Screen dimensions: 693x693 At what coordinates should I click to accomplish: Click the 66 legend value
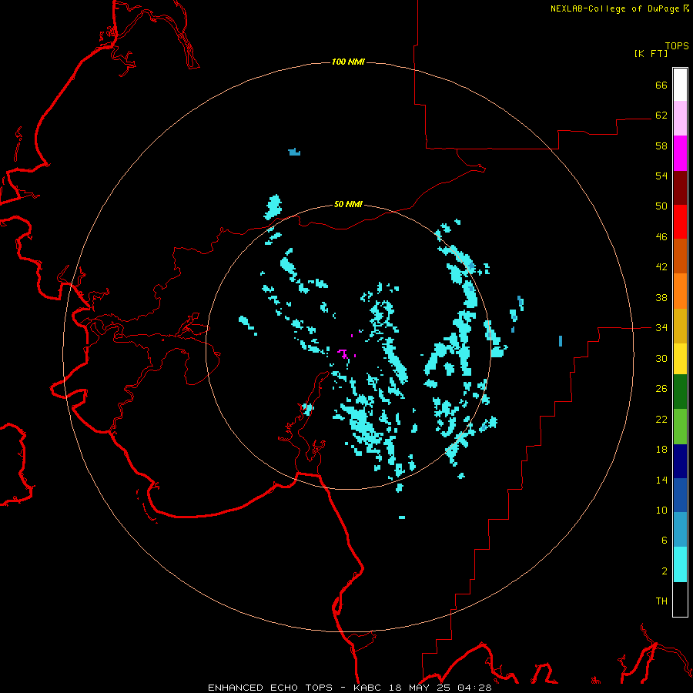click(661, 85)
